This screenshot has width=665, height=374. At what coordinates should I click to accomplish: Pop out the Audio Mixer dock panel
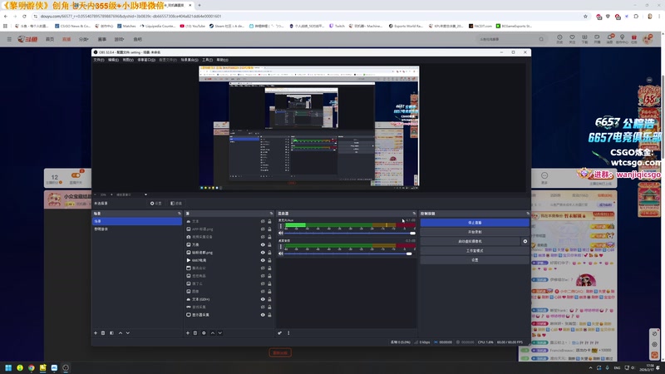(414, 214)
